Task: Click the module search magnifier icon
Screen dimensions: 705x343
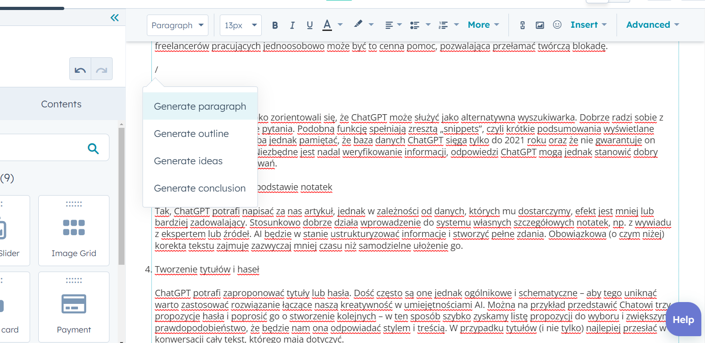Action: coord(93,148)
